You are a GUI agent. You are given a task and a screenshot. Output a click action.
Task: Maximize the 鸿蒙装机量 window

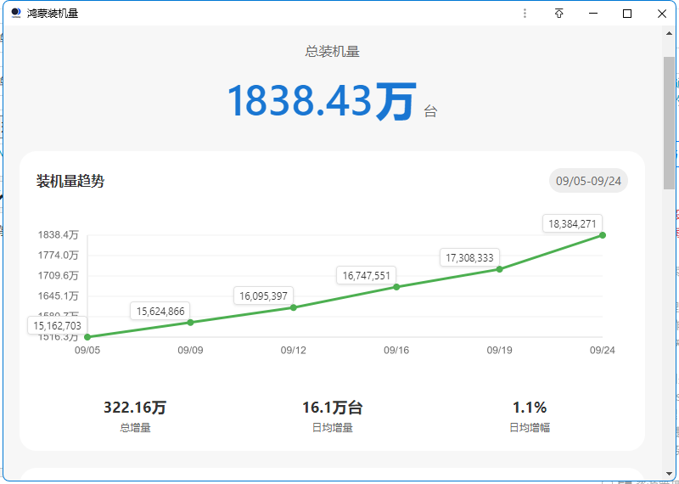point(627,14)
